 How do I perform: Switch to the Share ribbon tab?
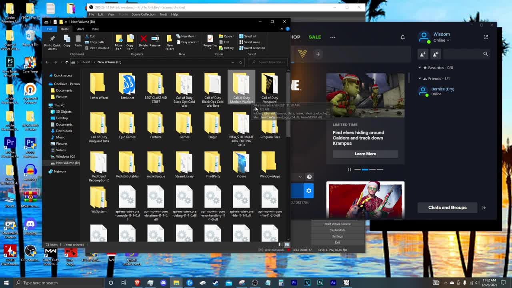coord(80,29)
